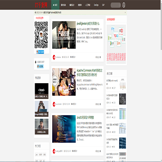Open the third Java article title link
The width and height of the screenshot is (162, 162).
click(85, 117)
